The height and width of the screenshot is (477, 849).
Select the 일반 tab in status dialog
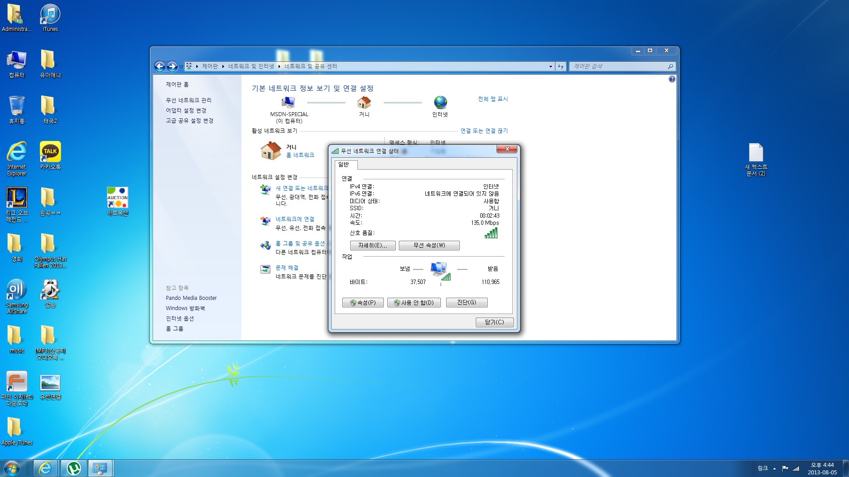pos(345,164)
